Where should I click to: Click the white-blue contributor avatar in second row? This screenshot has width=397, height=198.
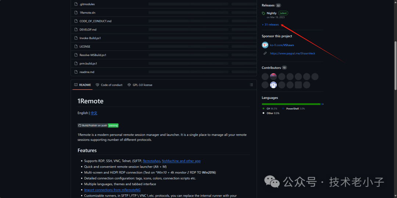pyautogui.click(x=273, y=85)
